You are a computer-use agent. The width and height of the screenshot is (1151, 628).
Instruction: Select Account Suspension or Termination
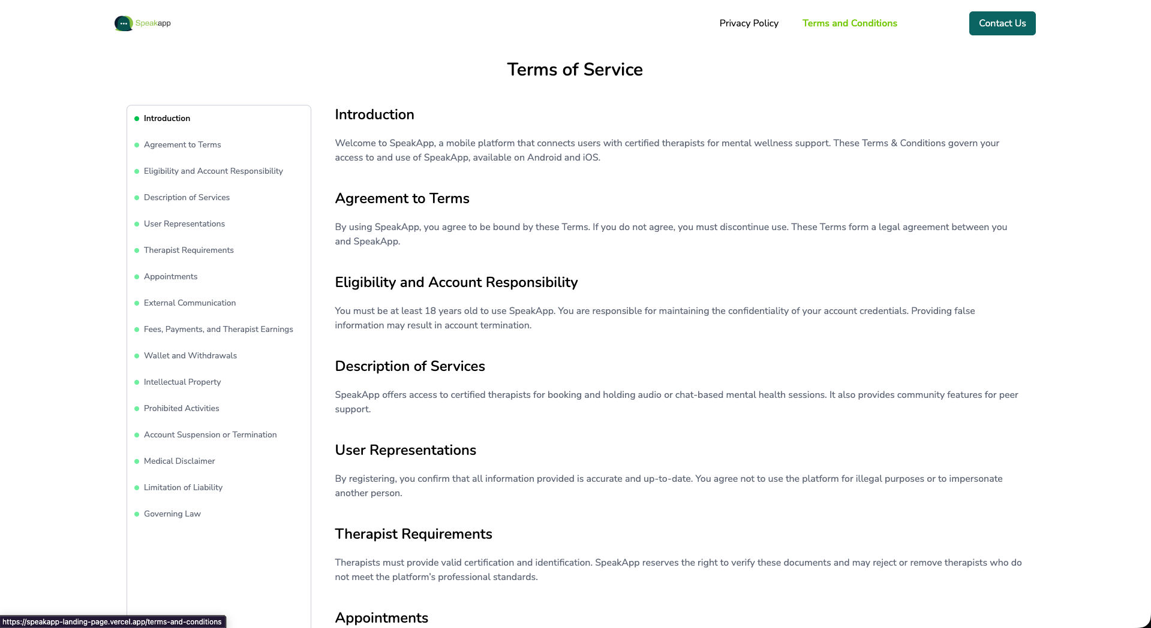pyautogui.click(x=210, y=434)
